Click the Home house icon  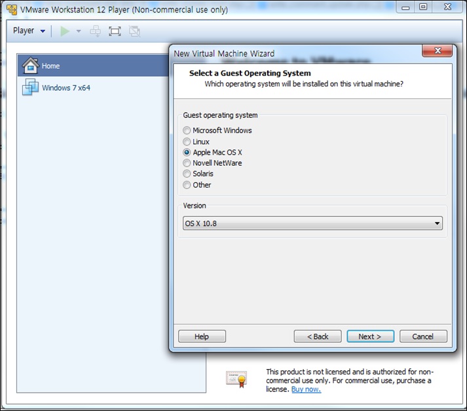[30, 66]
